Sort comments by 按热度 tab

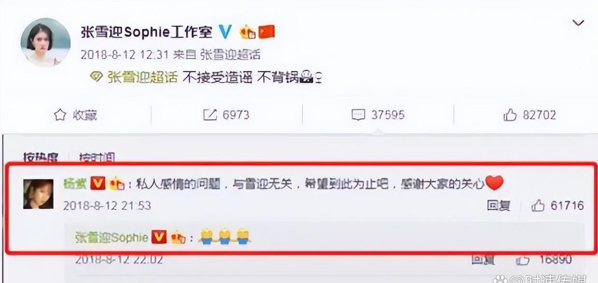point(41,157)
